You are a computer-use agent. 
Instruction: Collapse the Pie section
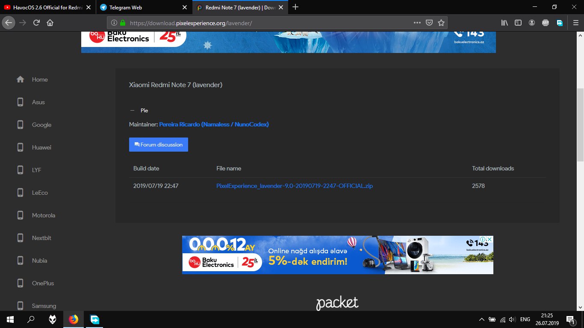coord(139,110)
